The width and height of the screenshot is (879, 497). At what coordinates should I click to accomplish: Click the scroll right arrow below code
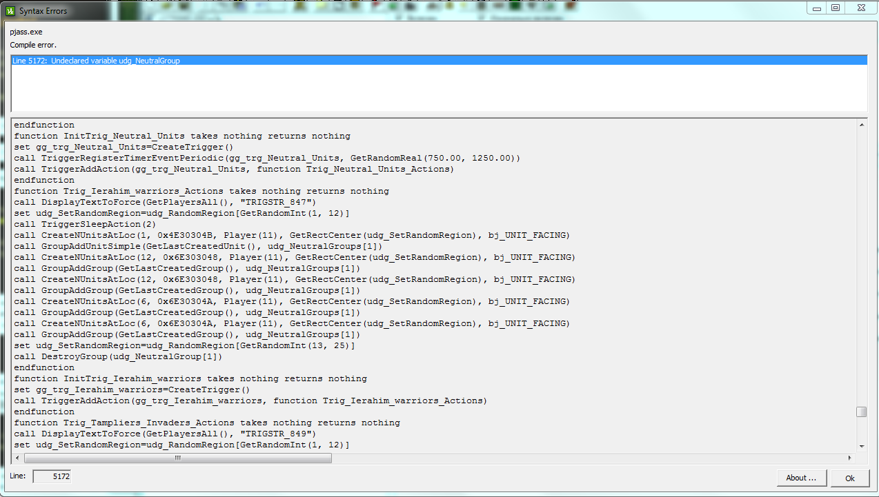pos(849,458)
